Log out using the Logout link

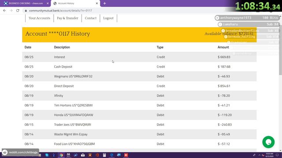coord(108,18)
